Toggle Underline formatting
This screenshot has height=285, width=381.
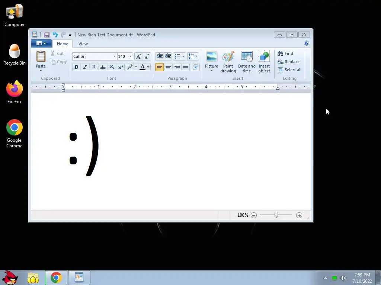click(94, 67)
